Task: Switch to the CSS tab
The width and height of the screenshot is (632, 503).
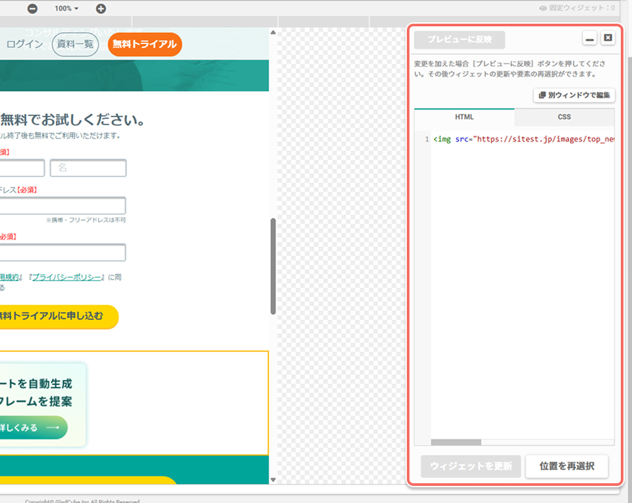Action: pos(564,117)
